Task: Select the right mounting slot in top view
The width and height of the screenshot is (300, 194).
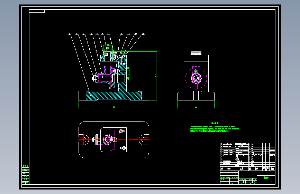Action: (144, 139)
